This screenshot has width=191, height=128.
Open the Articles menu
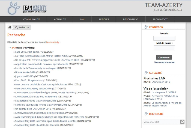(104, 19)
